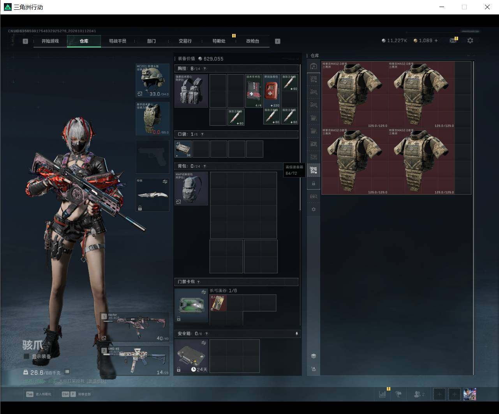Screen dimensions: 499x414
Task: Open the locked storage box slot
Action: [x=314, y=183]
